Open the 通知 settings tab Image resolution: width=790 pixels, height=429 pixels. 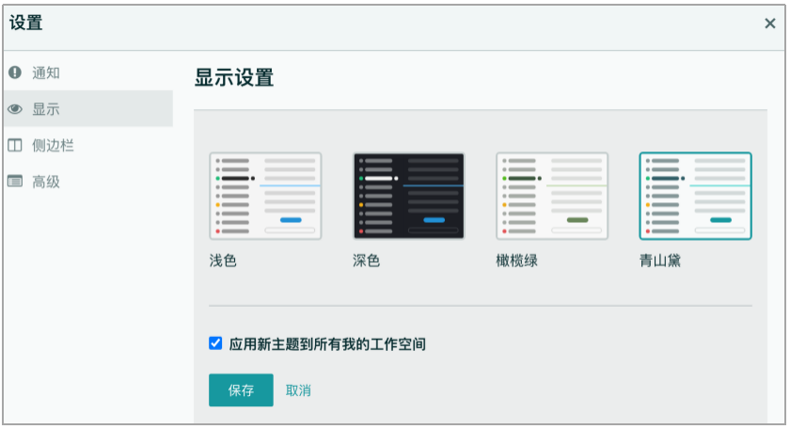pos(87,72)
